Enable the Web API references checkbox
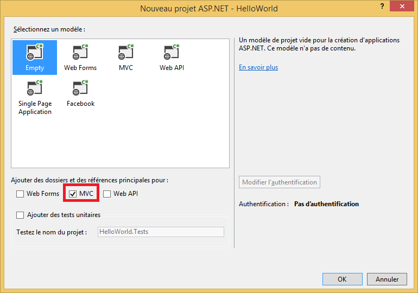Image resolution: width=418 pixels, height=293 pixels. (107, 194)
